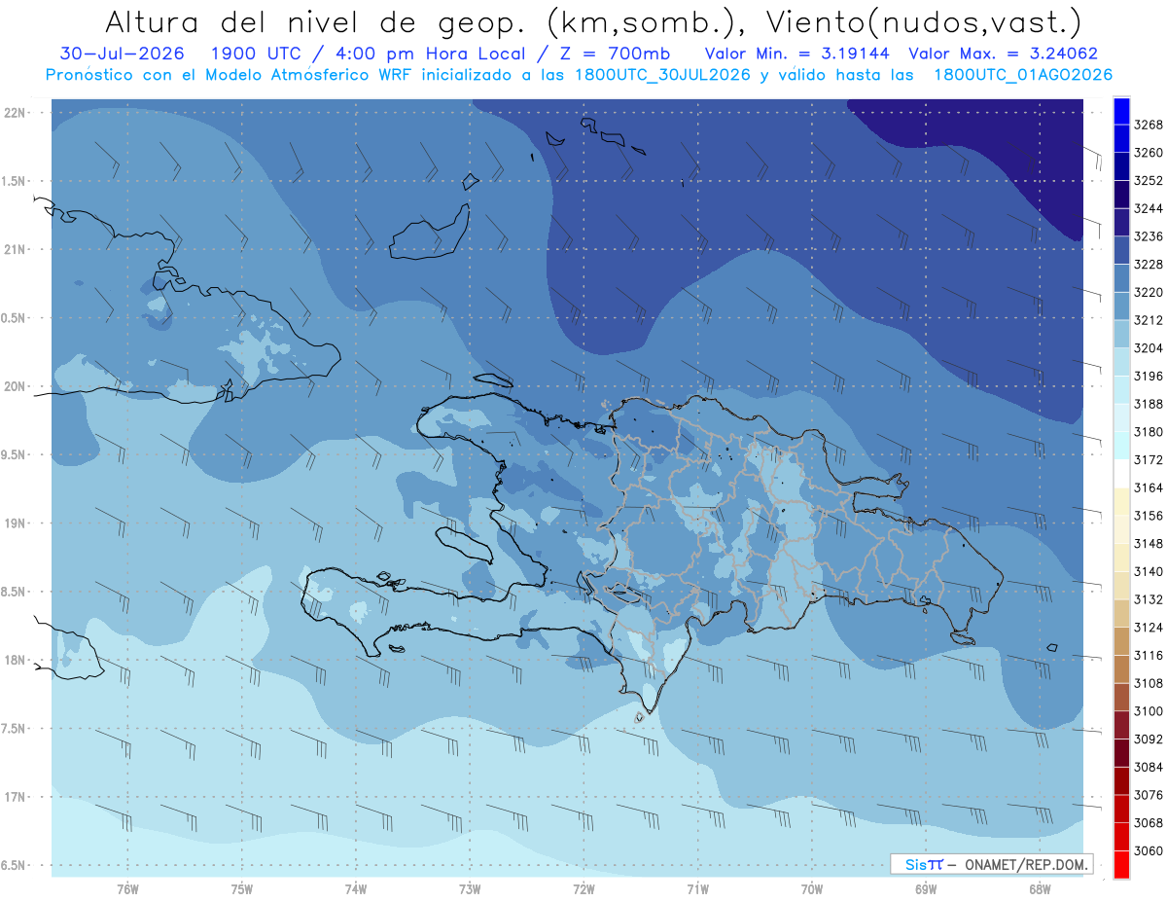The image size is (1167, 902).
Task: Click the '3204' colorbar value
Action: coord(1149,348)
